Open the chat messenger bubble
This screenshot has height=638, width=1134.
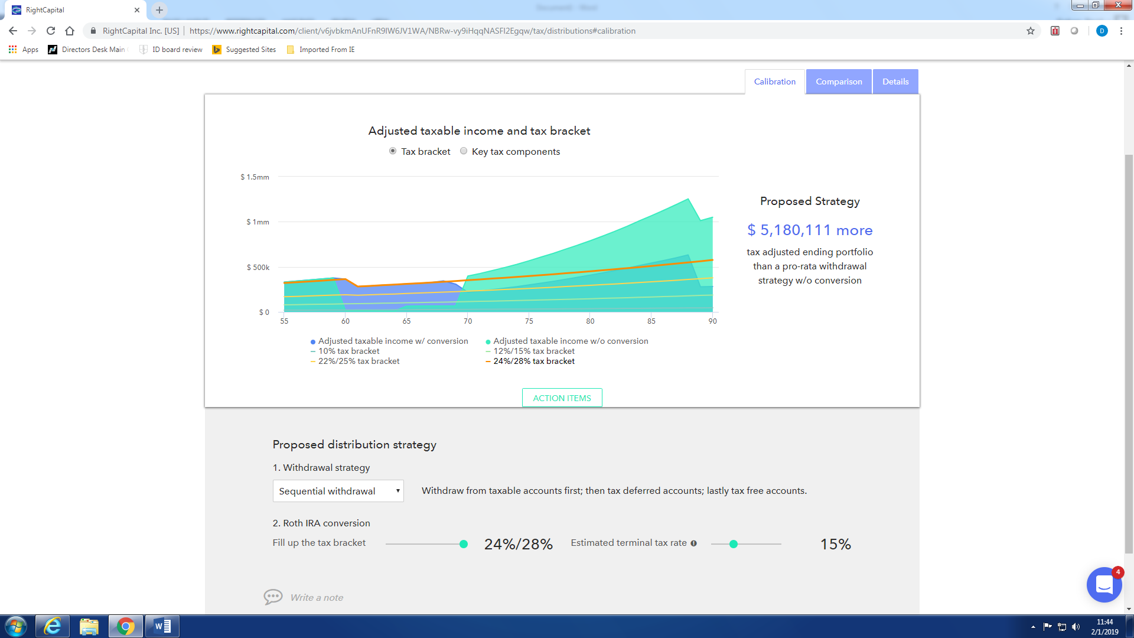[x=1104, y=585]
